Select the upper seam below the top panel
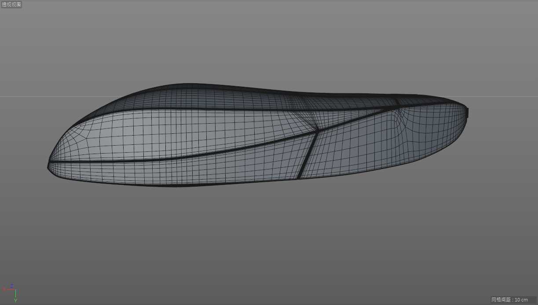538x305 pixels. pyautogui.click(x=220, y=109)
